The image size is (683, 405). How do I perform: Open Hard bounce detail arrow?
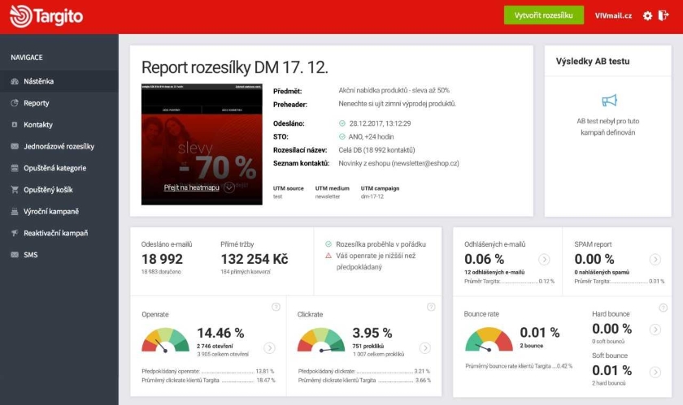(x=655, y=330)
